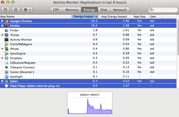Viewport: 179px width, 117px height.
Task: Expand the Firefox process group
Action: (2, 26)
